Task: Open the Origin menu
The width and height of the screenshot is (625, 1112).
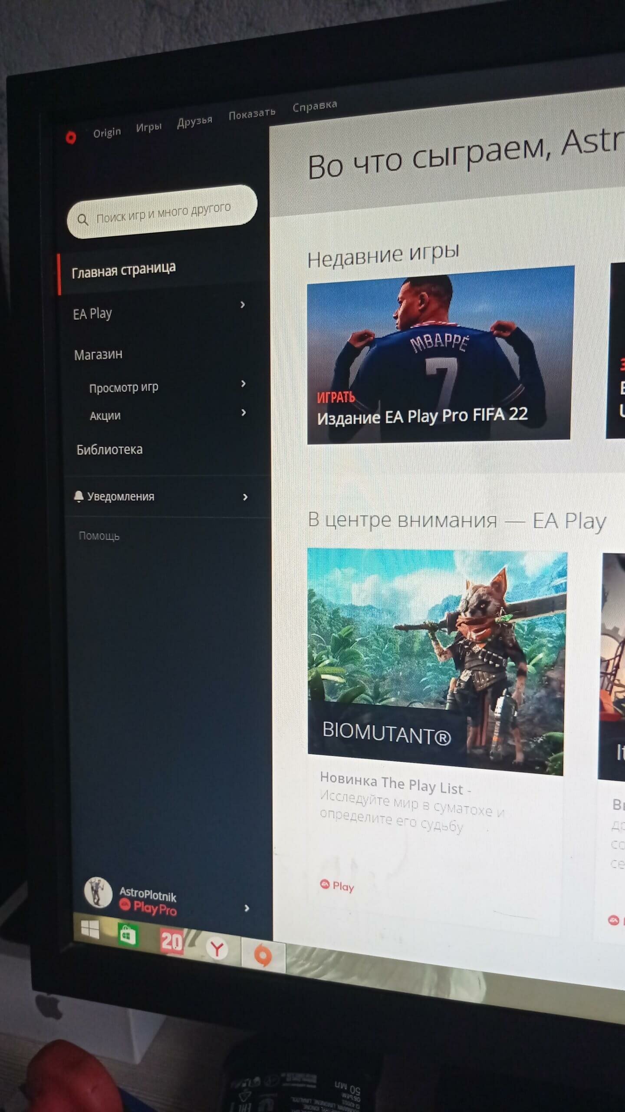Action: pos(107,132)
